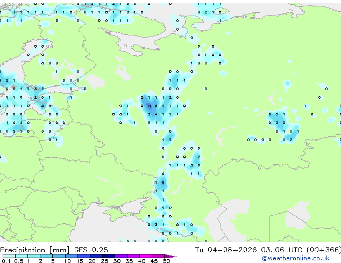Click the legend tick label 0.1
This screenshot has width=341, height=263.
click(x=6, y=261)
